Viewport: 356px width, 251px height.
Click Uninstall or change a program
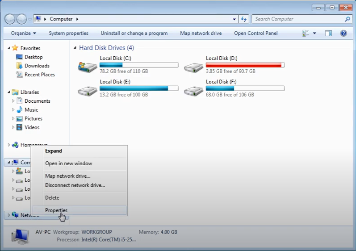point(134,33)
